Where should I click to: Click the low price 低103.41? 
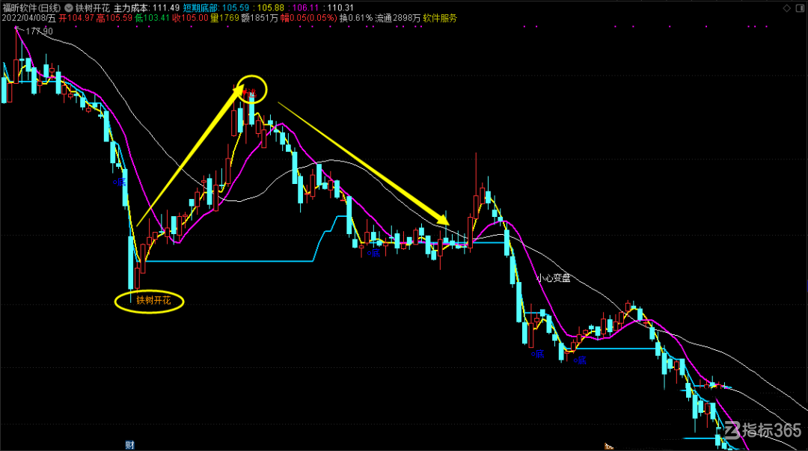point(152,18)
